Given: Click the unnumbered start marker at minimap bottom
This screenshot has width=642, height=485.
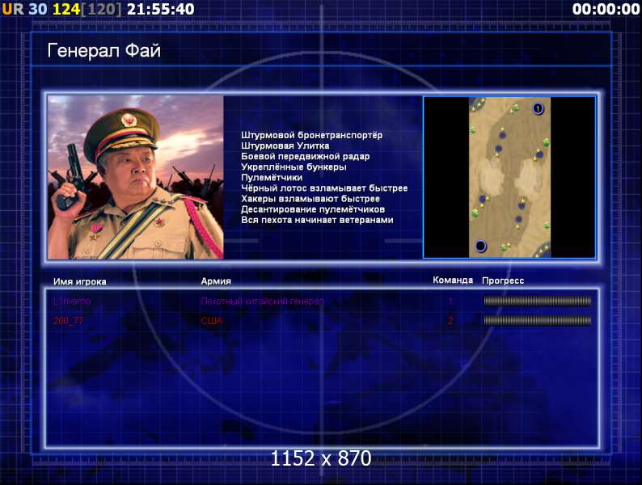Looking at the screenshot, I should [x=480, y=246].
